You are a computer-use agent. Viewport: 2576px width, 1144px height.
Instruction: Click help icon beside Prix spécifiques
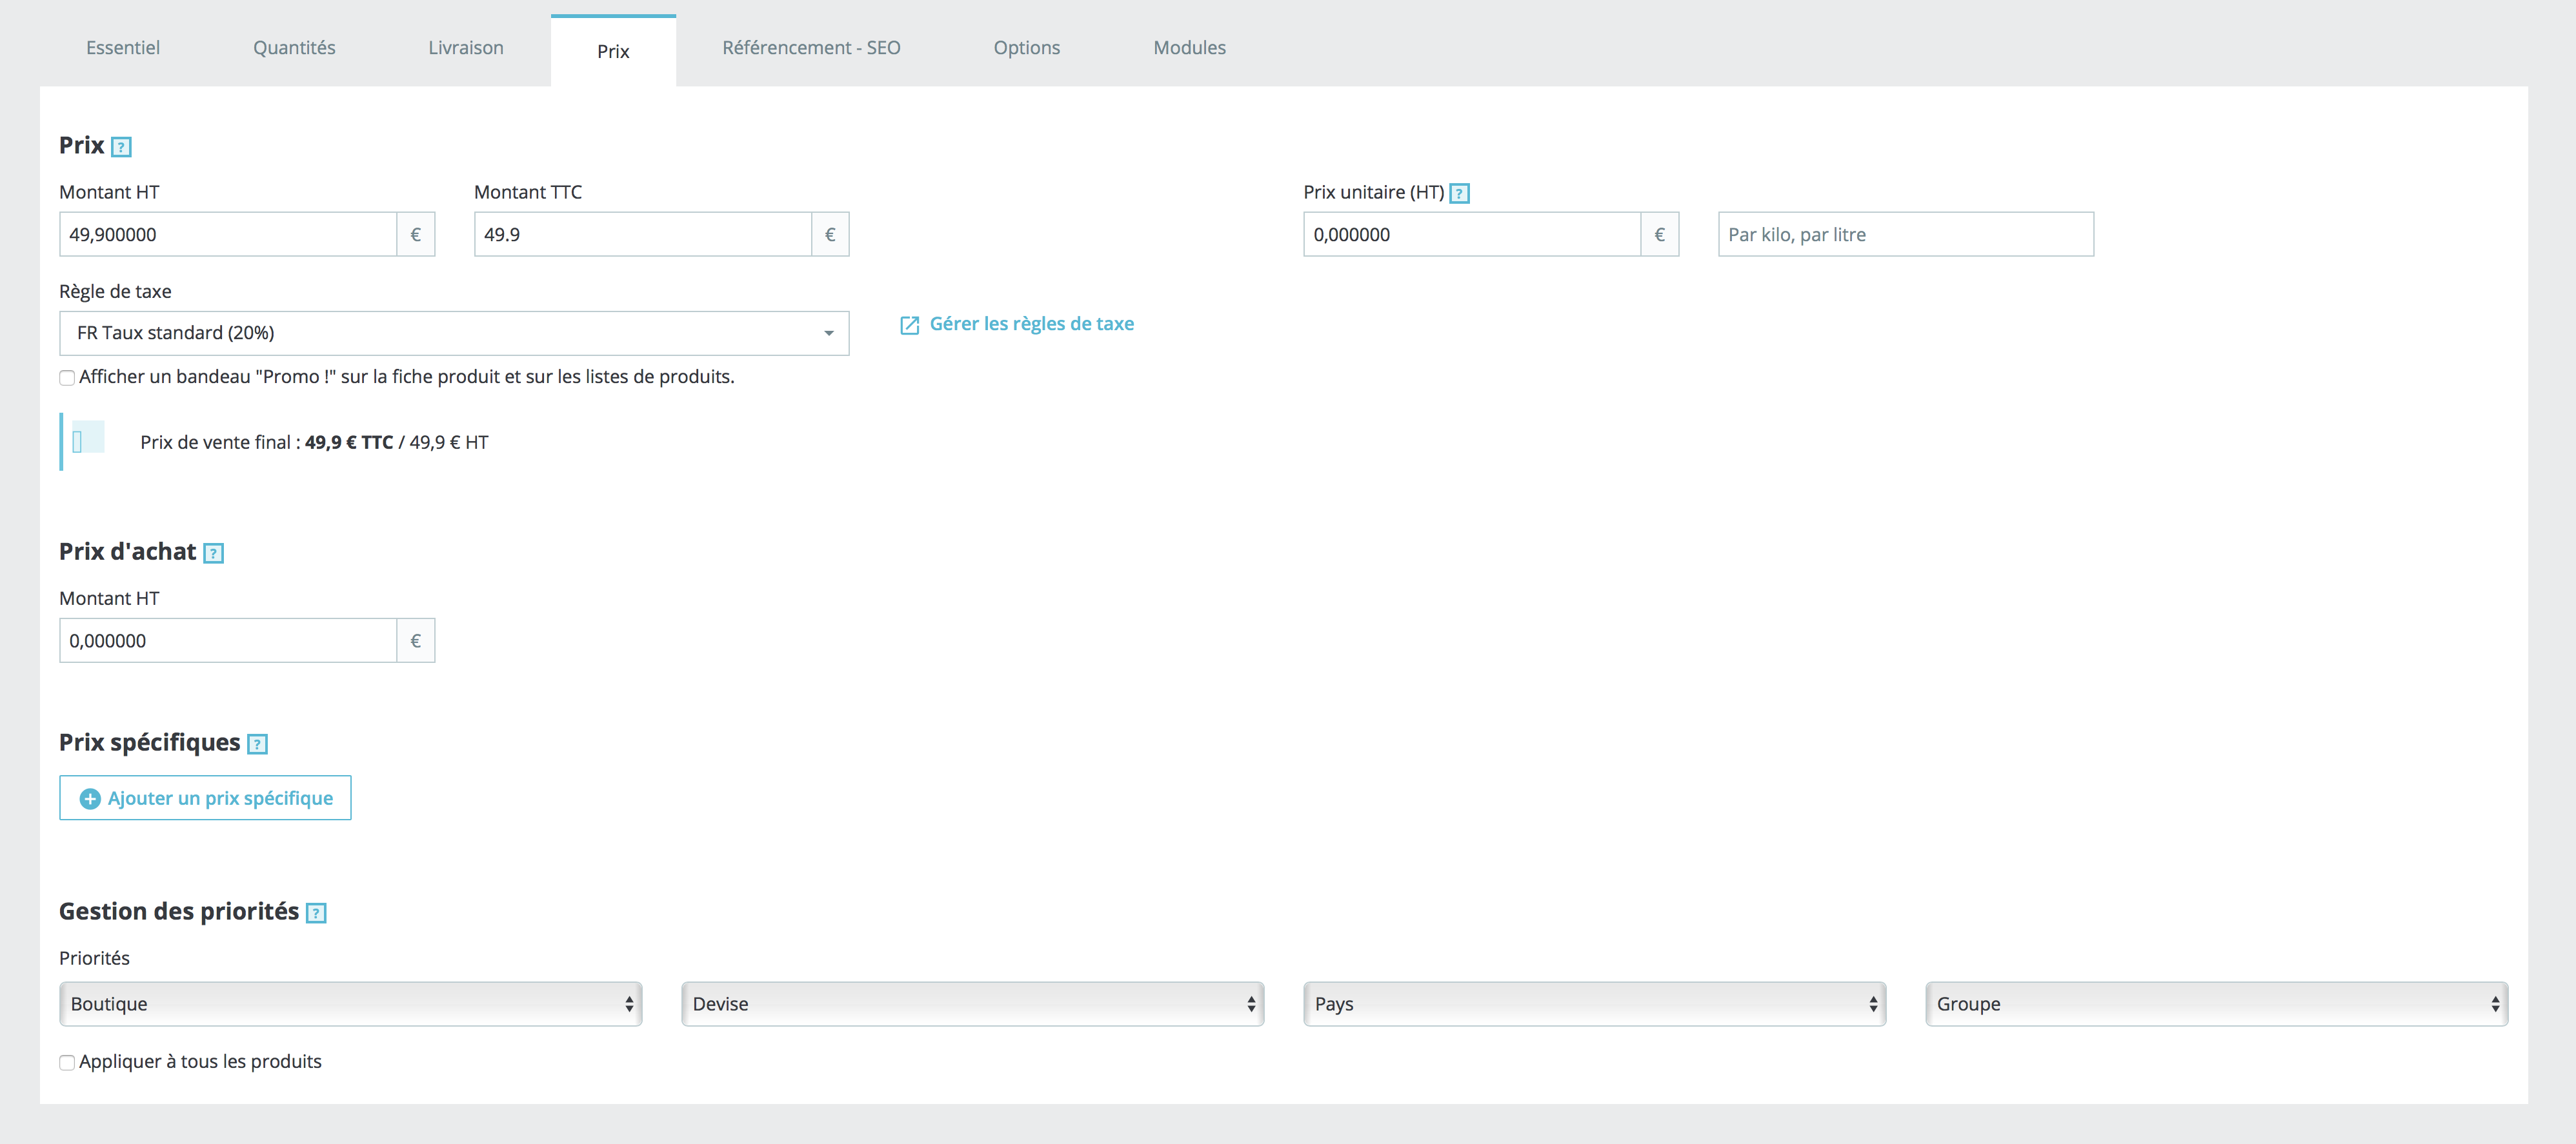click(x=257, y=744)
